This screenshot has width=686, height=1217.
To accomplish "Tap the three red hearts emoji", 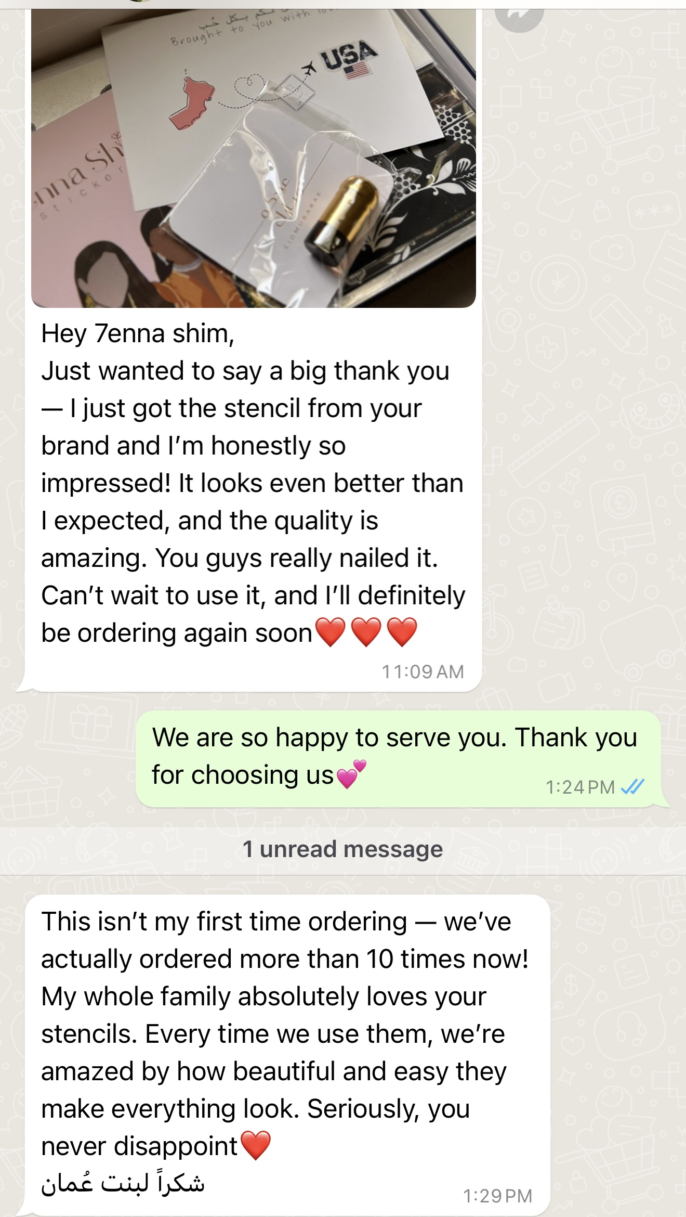I will pyautogui.click(x=366, y=632).
